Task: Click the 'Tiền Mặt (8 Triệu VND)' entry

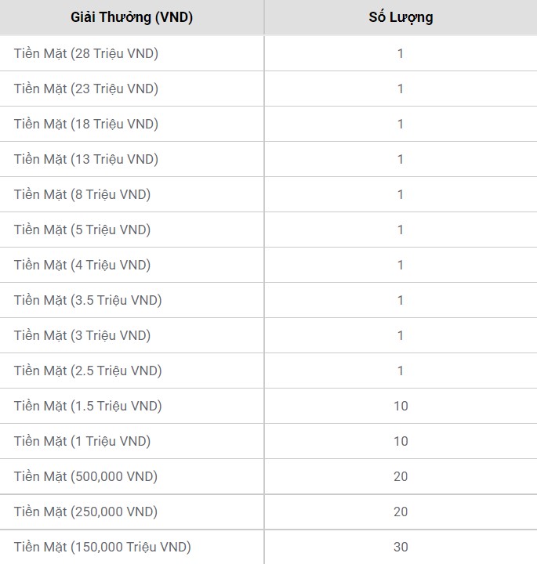Action: pos(82,194)
